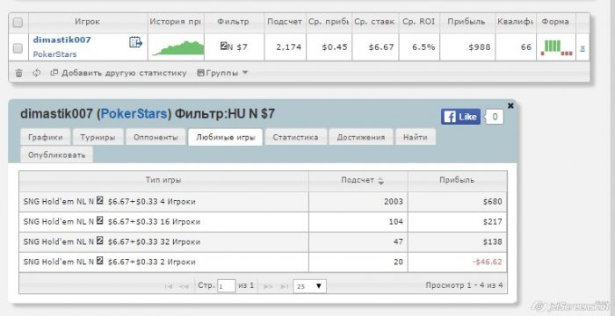Click the Facebook Like button

[460, 117]
